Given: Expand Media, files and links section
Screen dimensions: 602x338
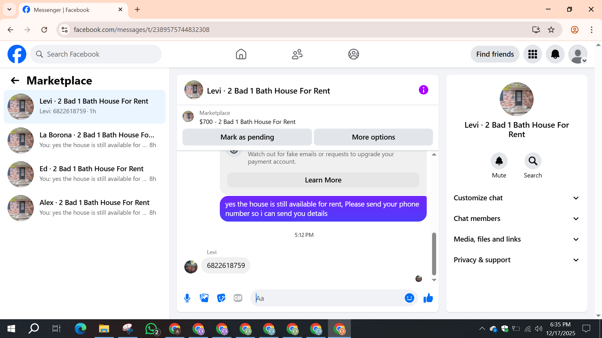Looking at the screenshot, I should pos(516,239).
